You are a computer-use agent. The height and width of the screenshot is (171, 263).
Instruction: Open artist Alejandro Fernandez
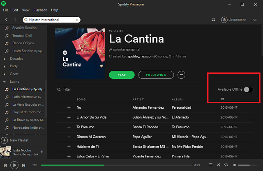click(148, 107)
